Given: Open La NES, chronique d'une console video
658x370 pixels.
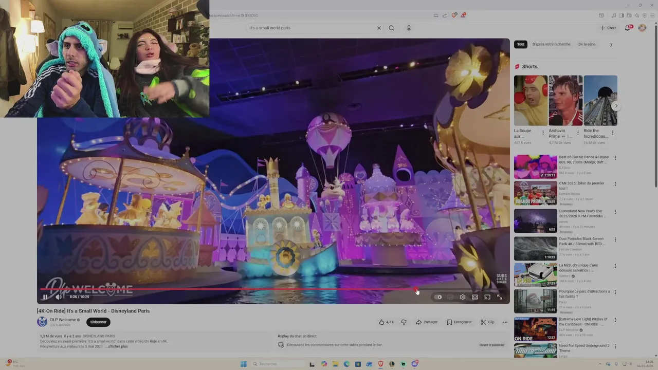Looking at the screenshot, I should tap(535, 274).
